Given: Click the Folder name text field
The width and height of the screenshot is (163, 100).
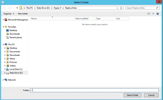Looking at the screenshot, I should click(x=94, y=90).
